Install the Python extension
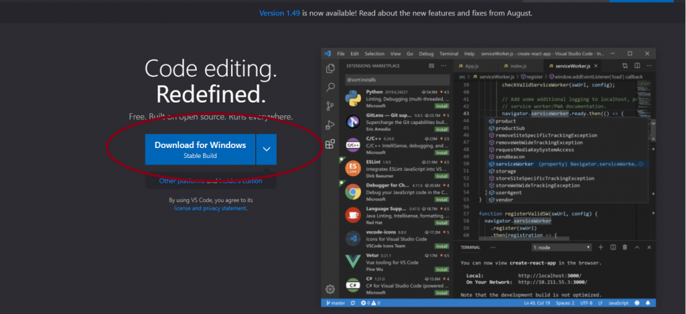 click(x=441, y=106)
